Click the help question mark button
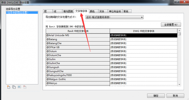 [177, 2]
